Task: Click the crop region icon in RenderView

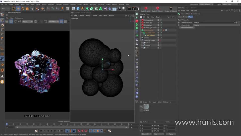Action: click(46, 22)
